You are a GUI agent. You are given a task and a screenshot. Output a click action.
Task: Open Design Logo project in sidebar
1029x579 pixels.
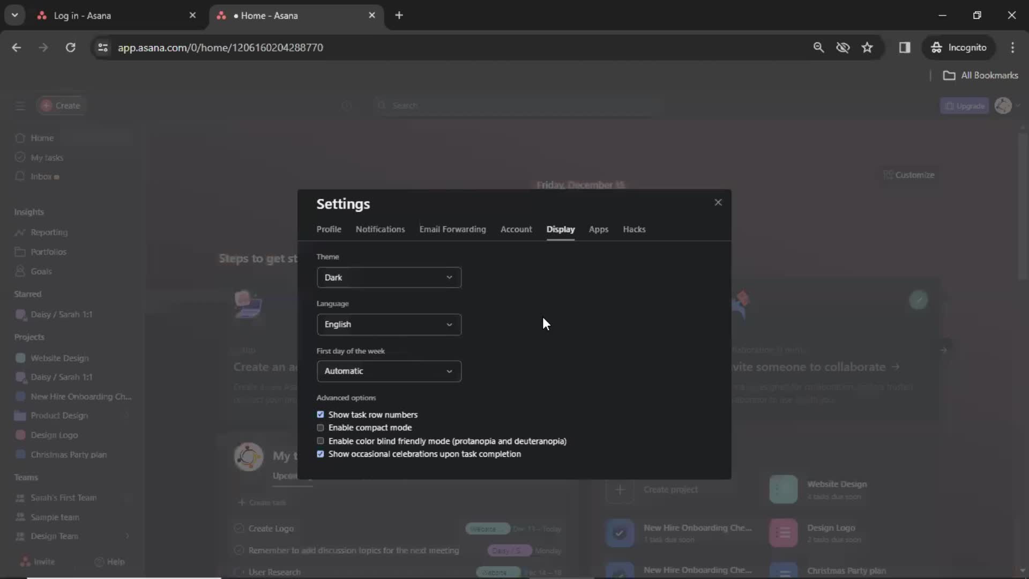pos(54,435)
